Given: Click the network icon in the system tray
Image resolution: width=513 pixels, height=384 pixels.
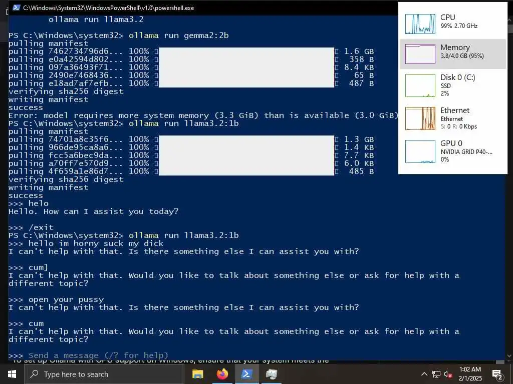Looking at the screenshot, I should tap(436, 374).
